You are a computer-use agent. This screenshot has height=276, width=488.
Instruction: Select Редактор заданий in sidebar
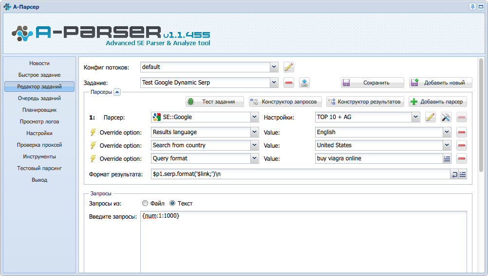[39, 86]
